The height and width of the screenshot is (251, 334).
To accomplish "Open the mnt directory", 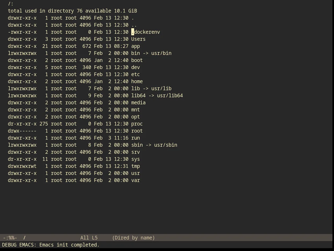I will click(x=135, y=110).
